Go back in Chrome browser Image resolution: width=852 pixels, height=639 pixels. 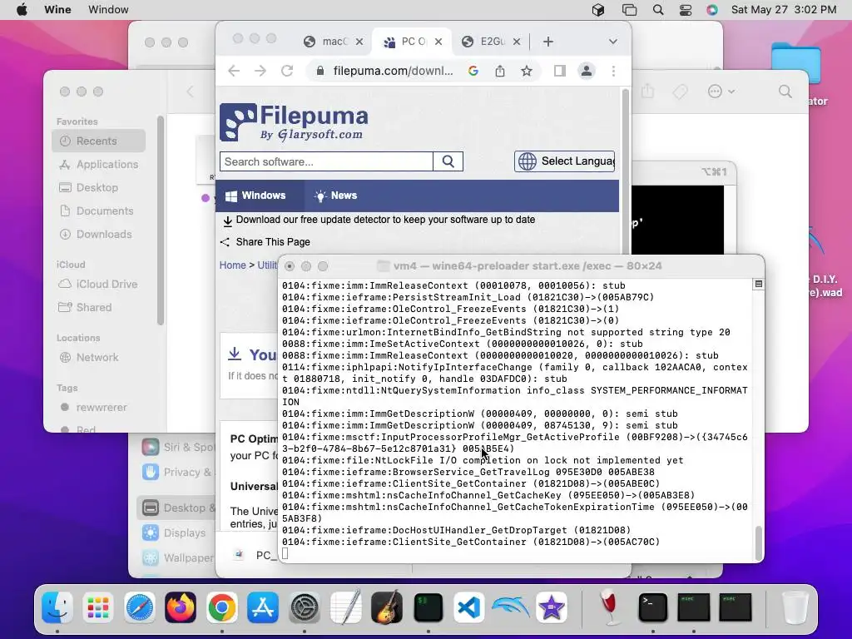[x=234, y=71]
